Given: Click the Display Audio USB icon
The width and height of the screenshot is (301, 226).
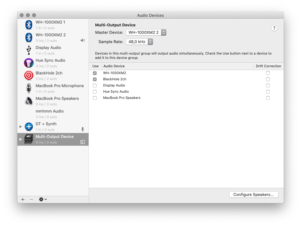Looking at the screenshot, I should point(29,50).
